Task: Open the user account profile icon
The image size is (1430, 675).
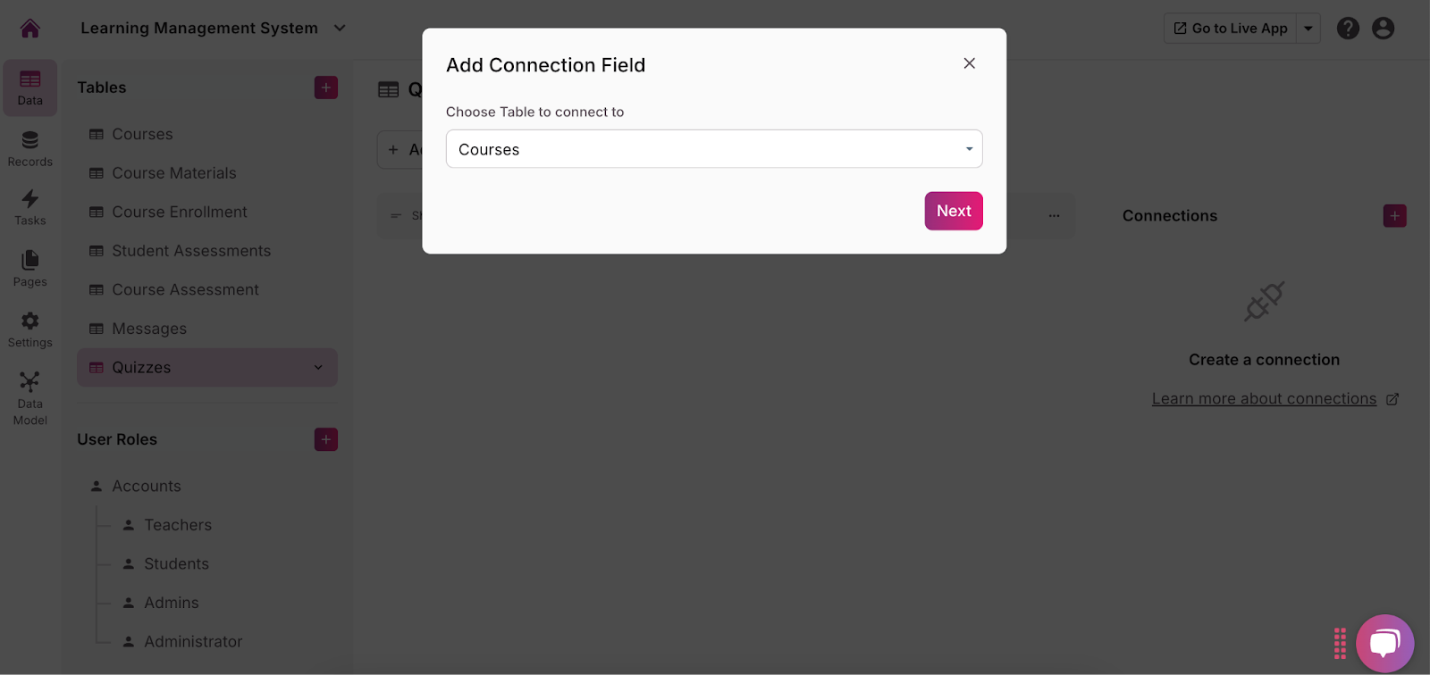Action: coord(1383,29)
